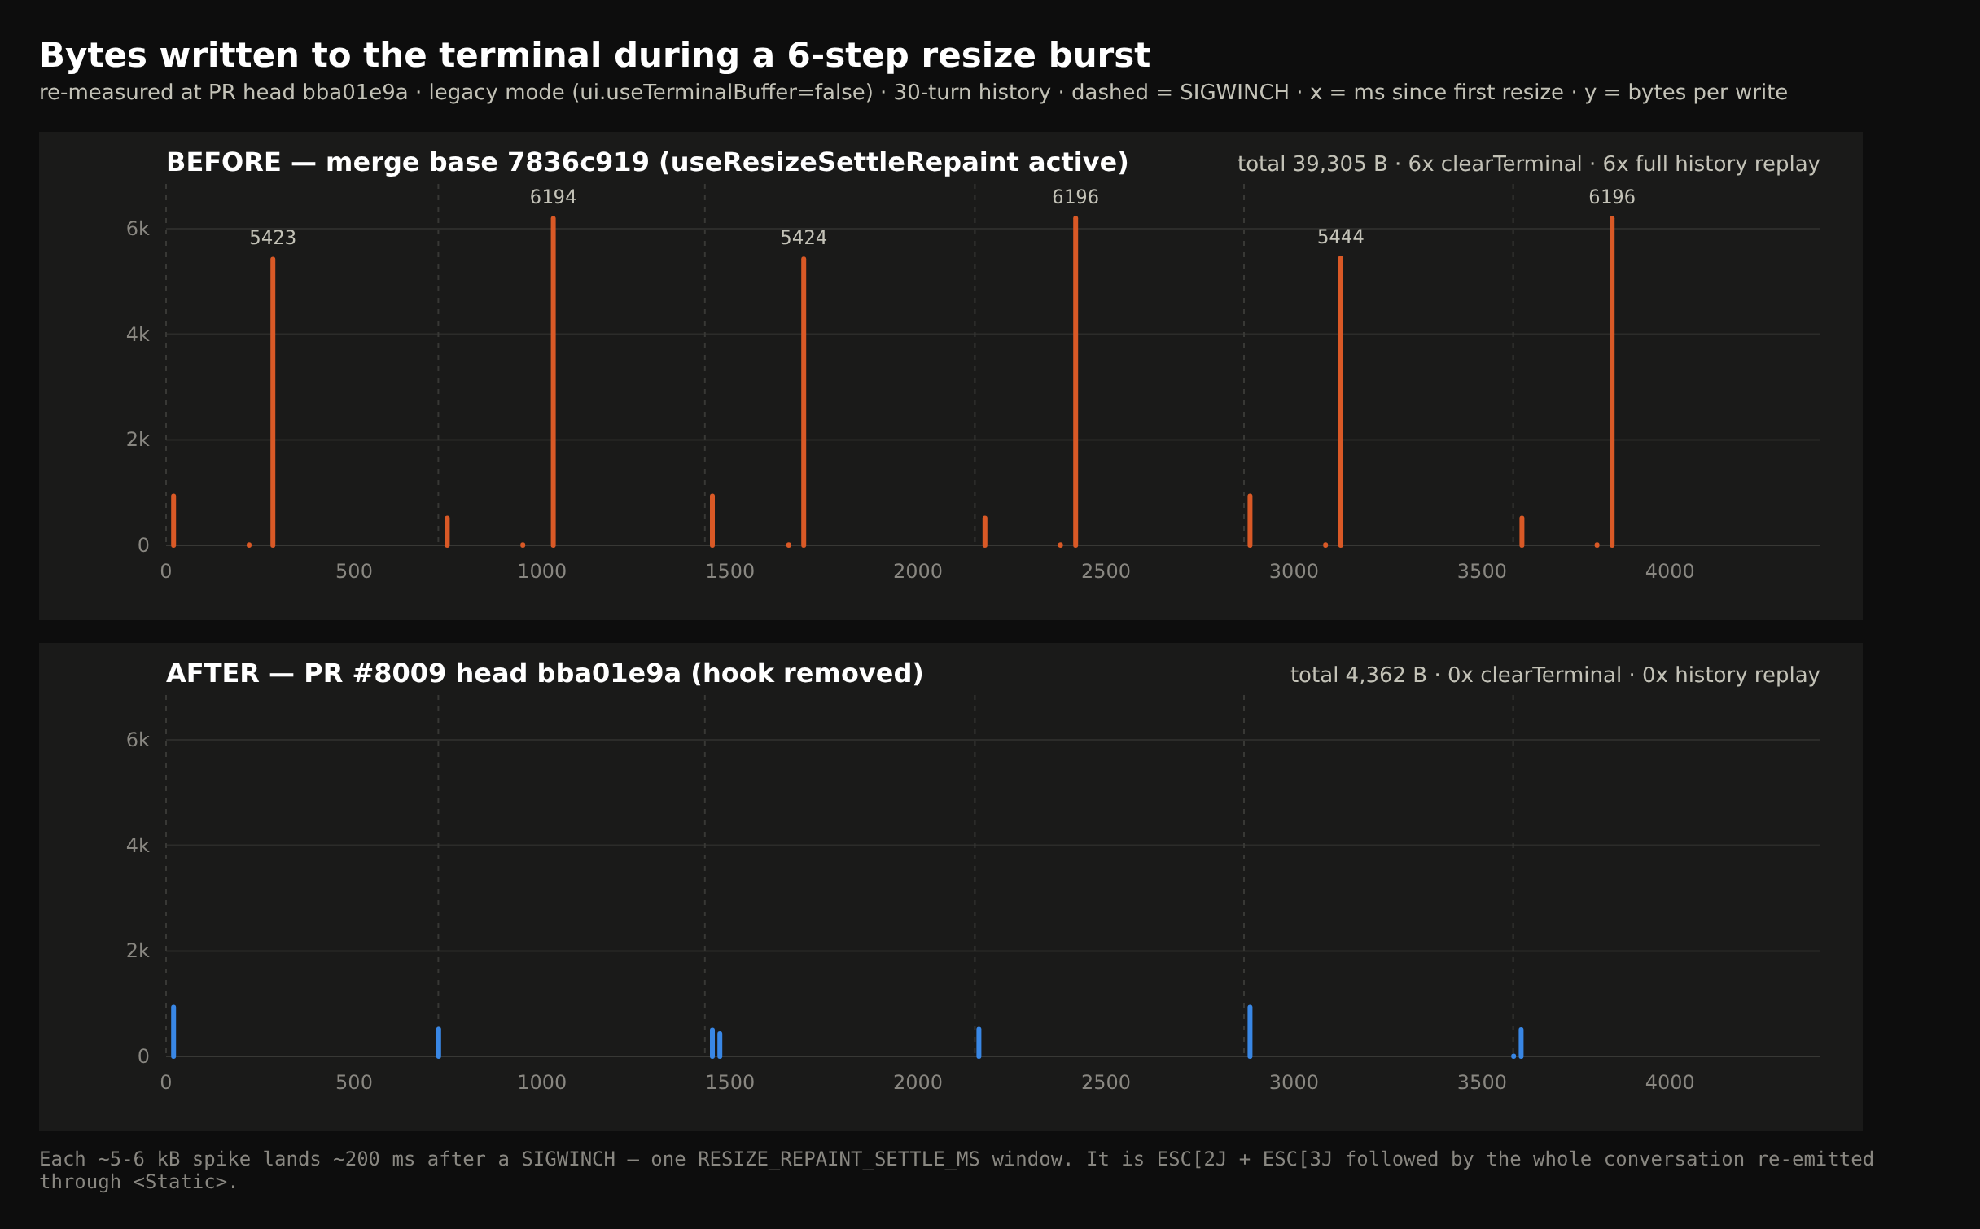Image resolution: width=1980 pixels, height=1229 pixels.
Task: Click the '2500' x-axis tick in BEFORE chart
Action: pyautogui.click(x=1106, y=571)
